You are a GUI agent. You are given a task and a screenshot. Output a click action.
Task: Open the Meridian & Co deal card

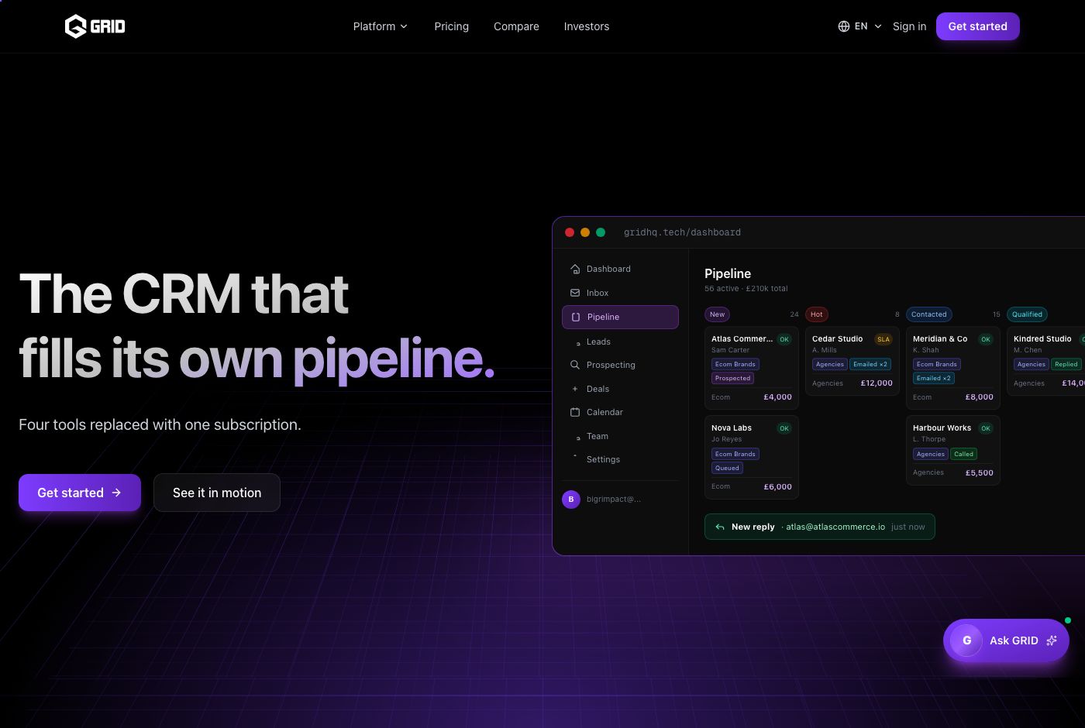953,368
